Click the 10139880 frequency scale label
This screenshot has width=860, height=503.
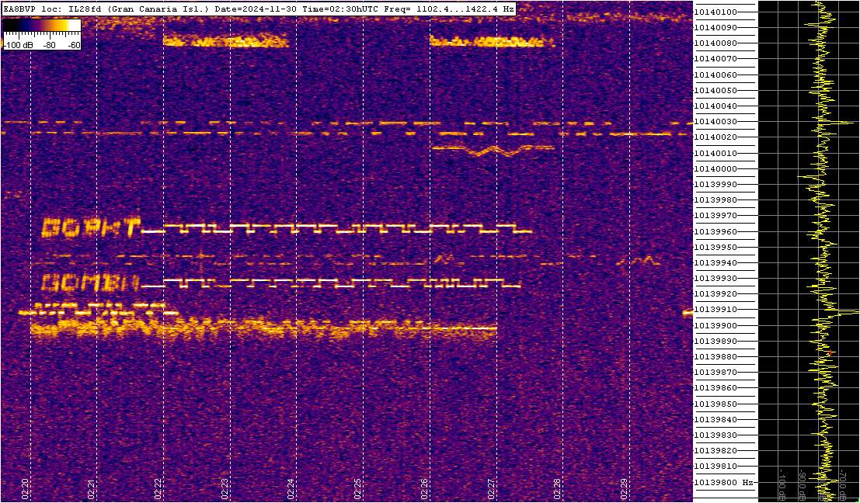pyautogui.click(x=716, y=357)
